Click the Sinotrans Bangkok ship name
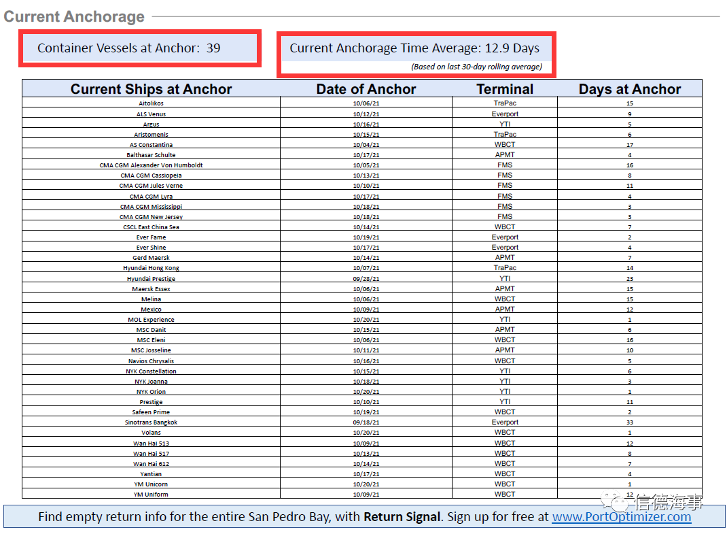This screenshot has height=534, width=727. 151,422
